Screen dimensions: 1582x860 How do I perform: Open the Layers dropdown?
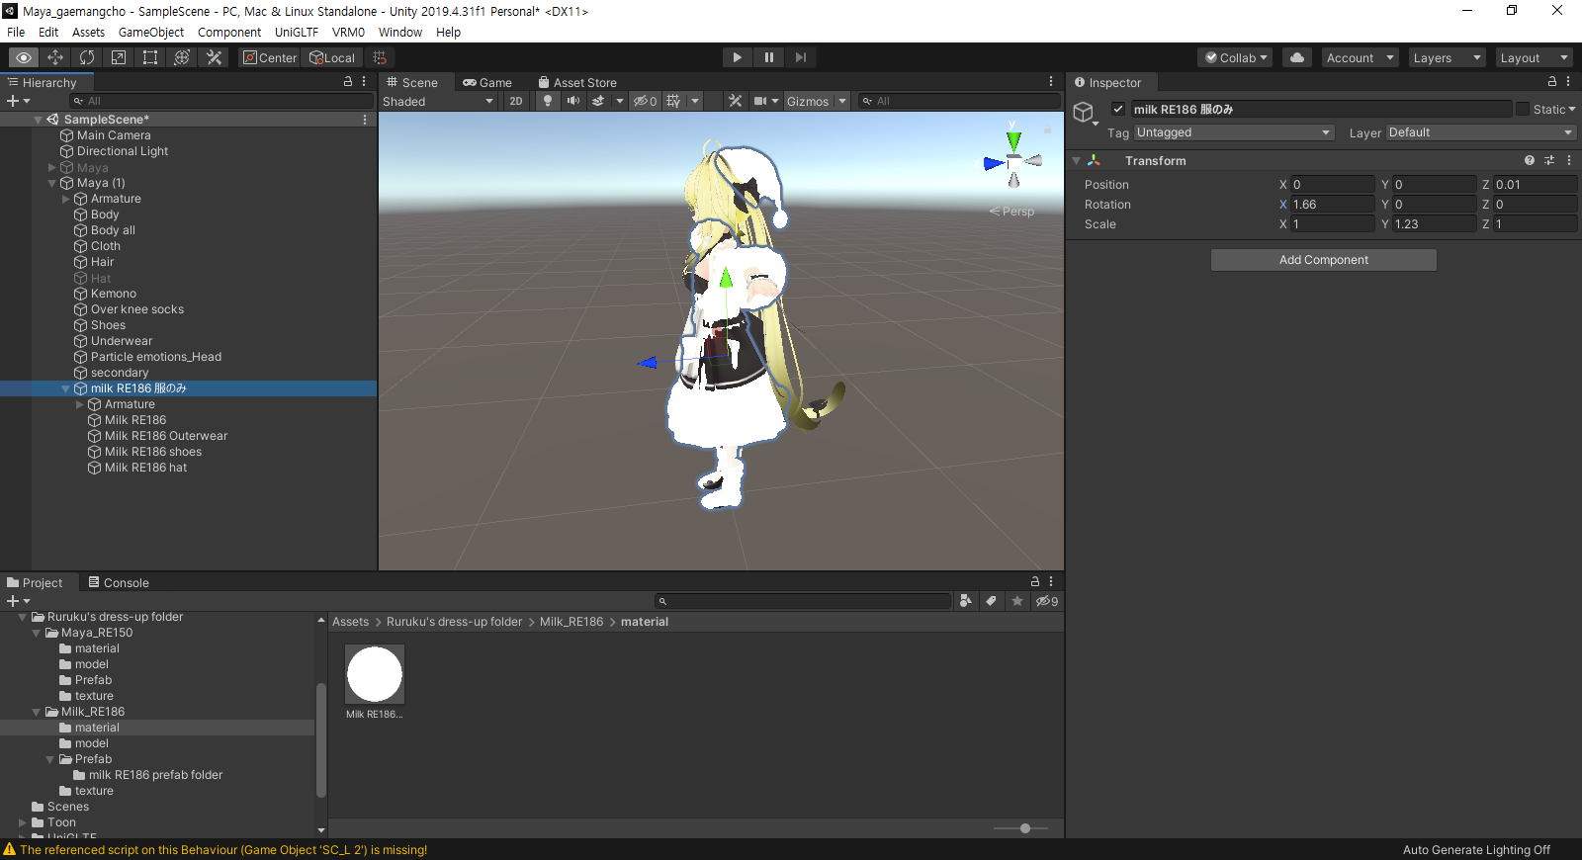pos(1447,57)
